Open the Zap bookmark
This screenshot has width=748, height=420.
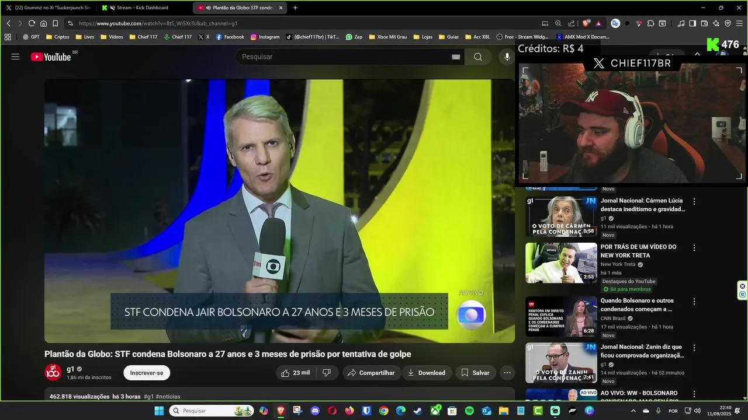[354, 37]
